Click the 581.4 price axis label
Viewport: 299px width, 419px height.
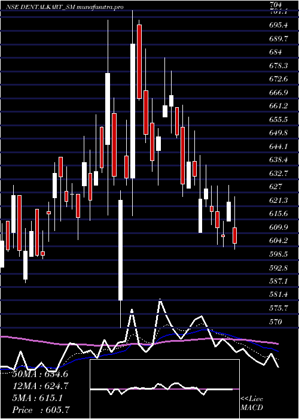(279, 294)
